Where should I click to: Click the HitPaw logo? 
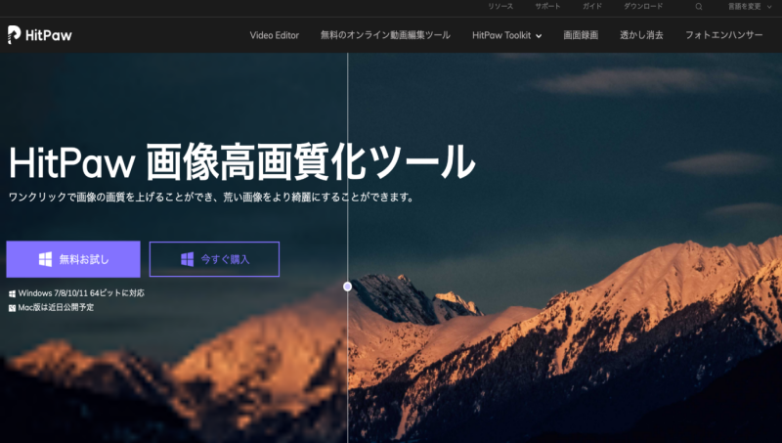[x=40, y=35]
